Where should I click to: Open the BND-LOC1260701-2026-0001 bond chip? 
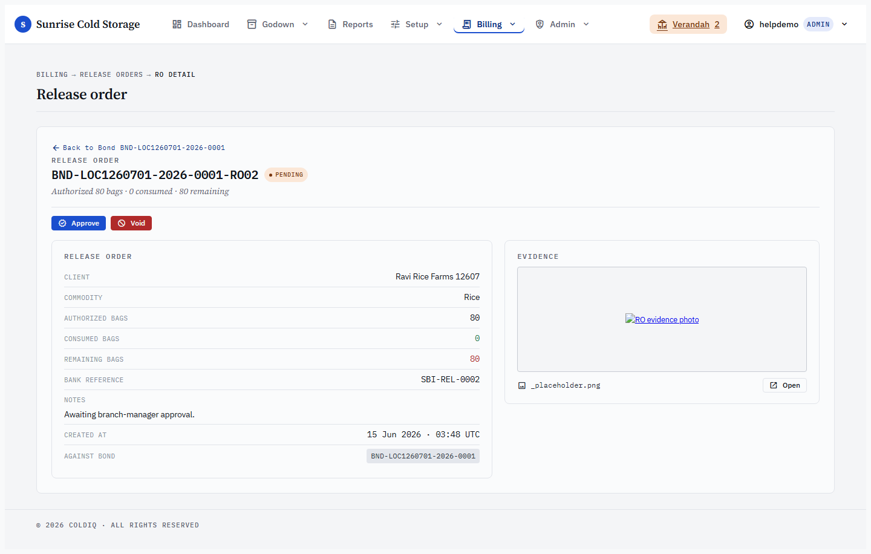click(423, 456)
